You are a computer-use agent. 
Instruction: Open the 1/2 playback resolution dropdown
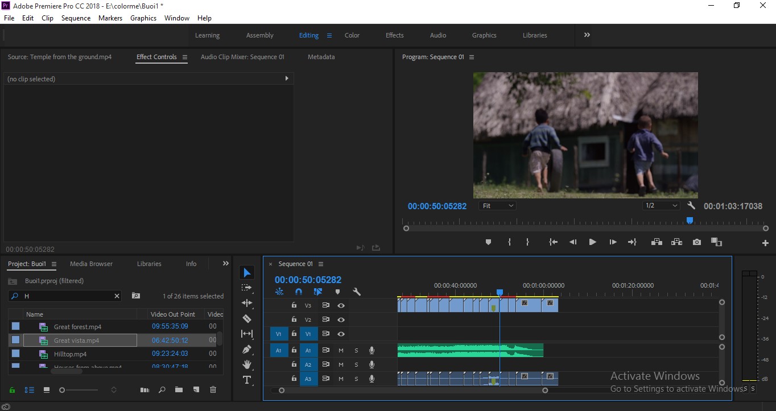tap(661, 206)
